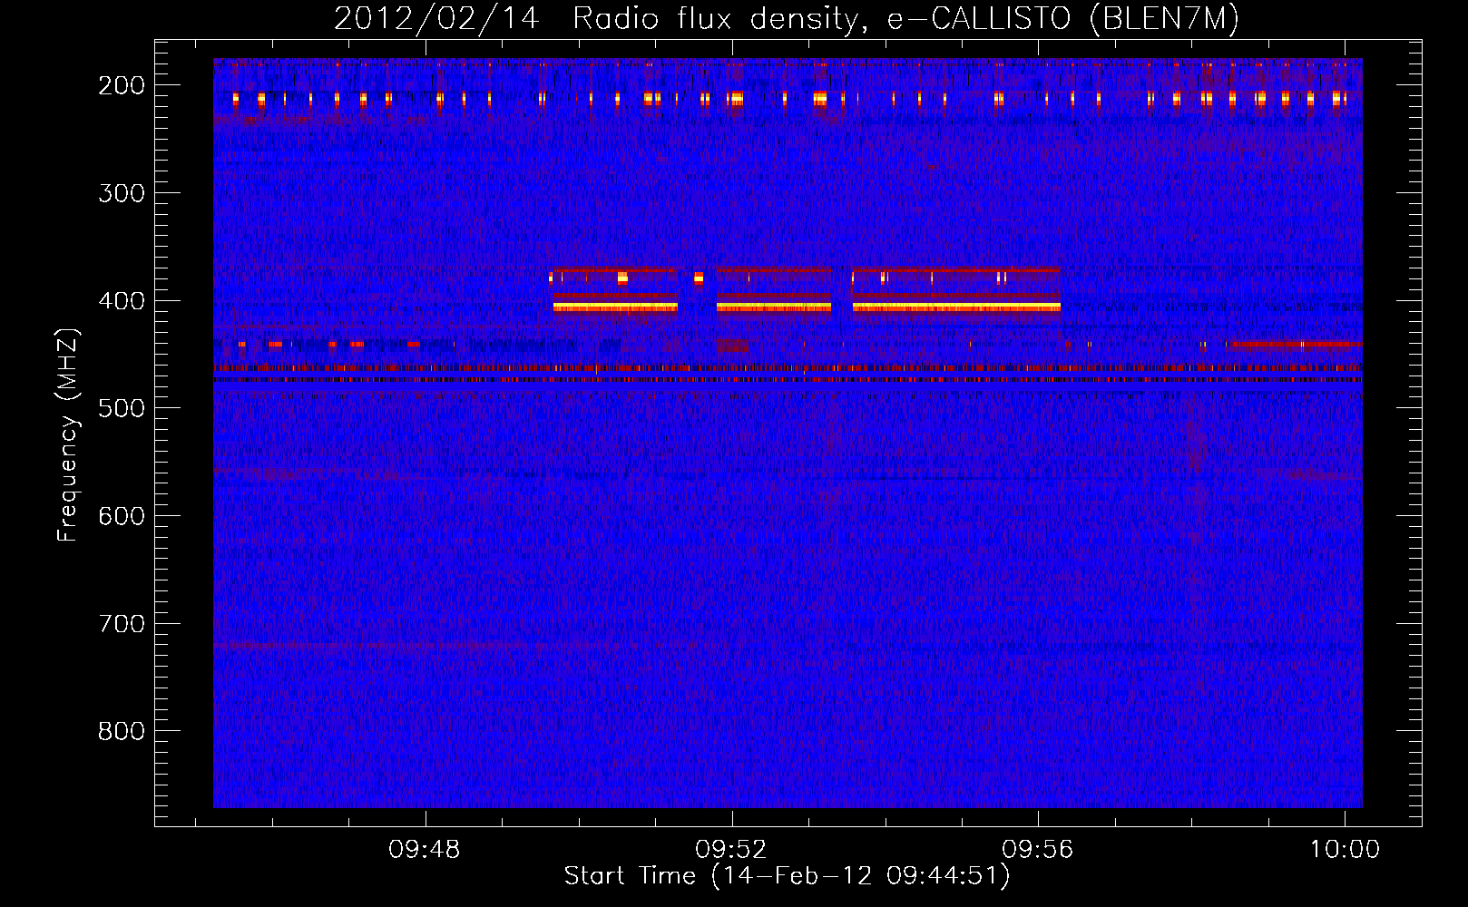Viewport: 1468px width, 907px height.
Task: Click the 400 frequency tick label
Action: [122, 301]
